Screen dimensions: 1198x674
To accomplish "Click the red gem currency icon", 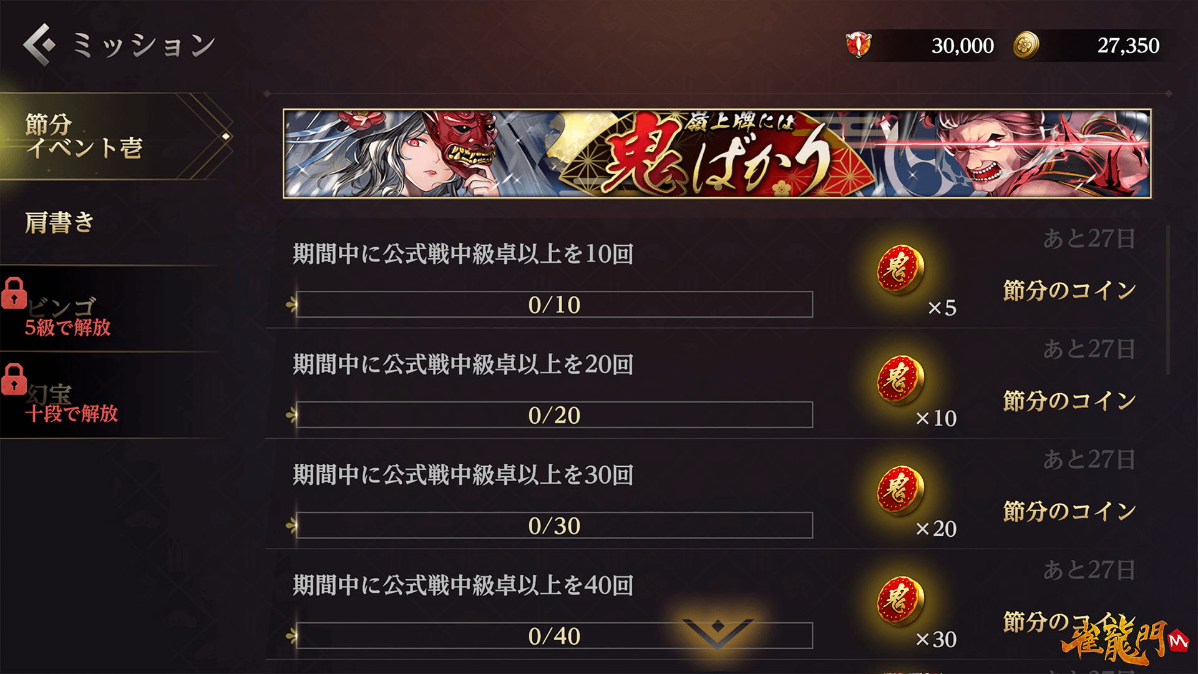I will (859, 45).
